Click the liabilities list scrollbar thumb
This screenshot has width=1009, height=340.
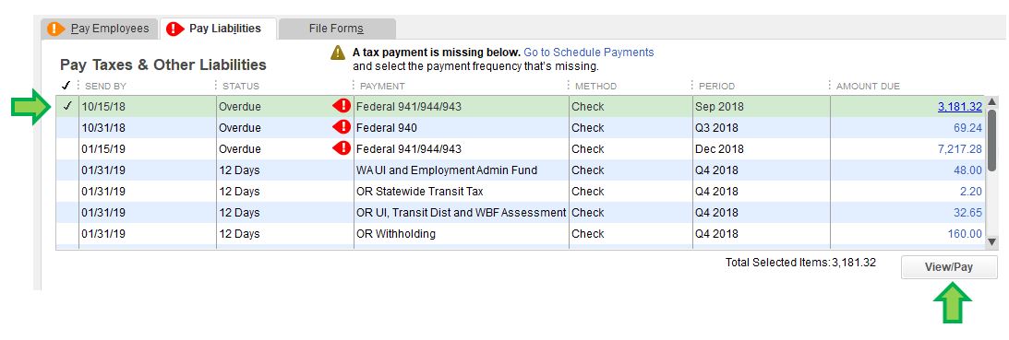[991, 140]
